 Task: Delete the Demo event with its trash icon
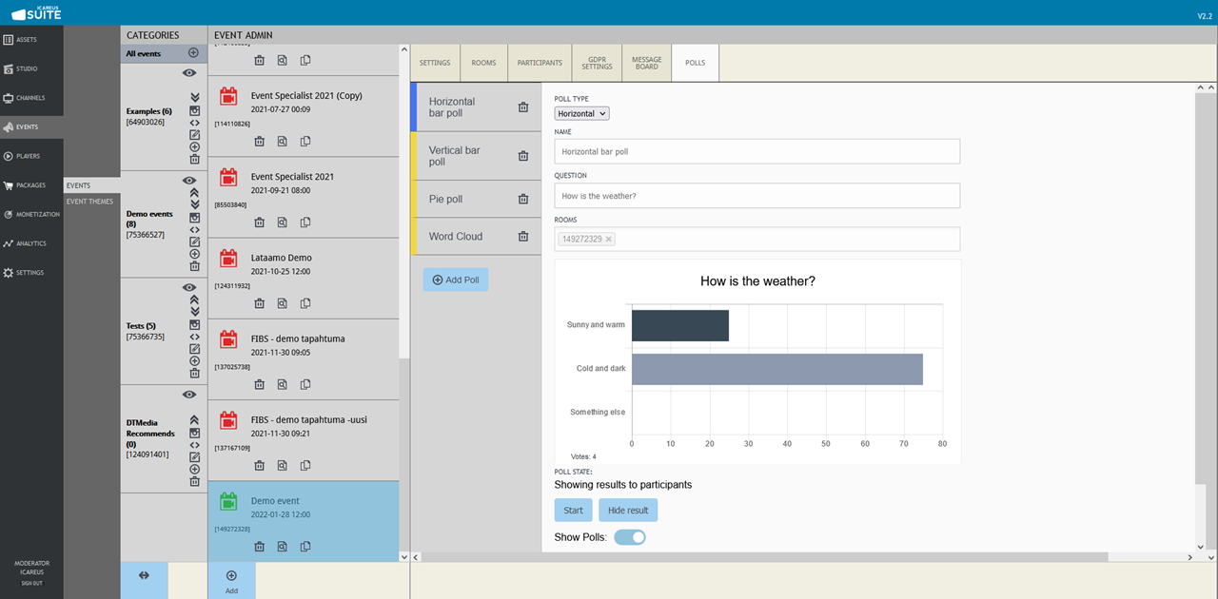coord(259,547)
